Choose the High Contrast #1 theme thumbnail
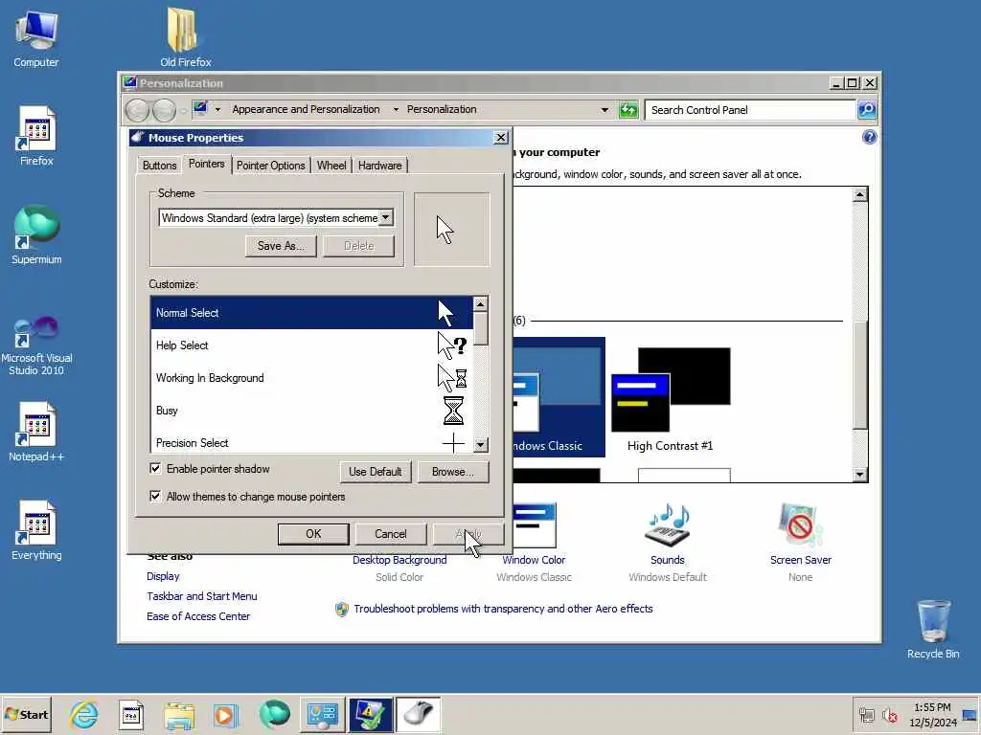The image size is (981, 735). 670,390
